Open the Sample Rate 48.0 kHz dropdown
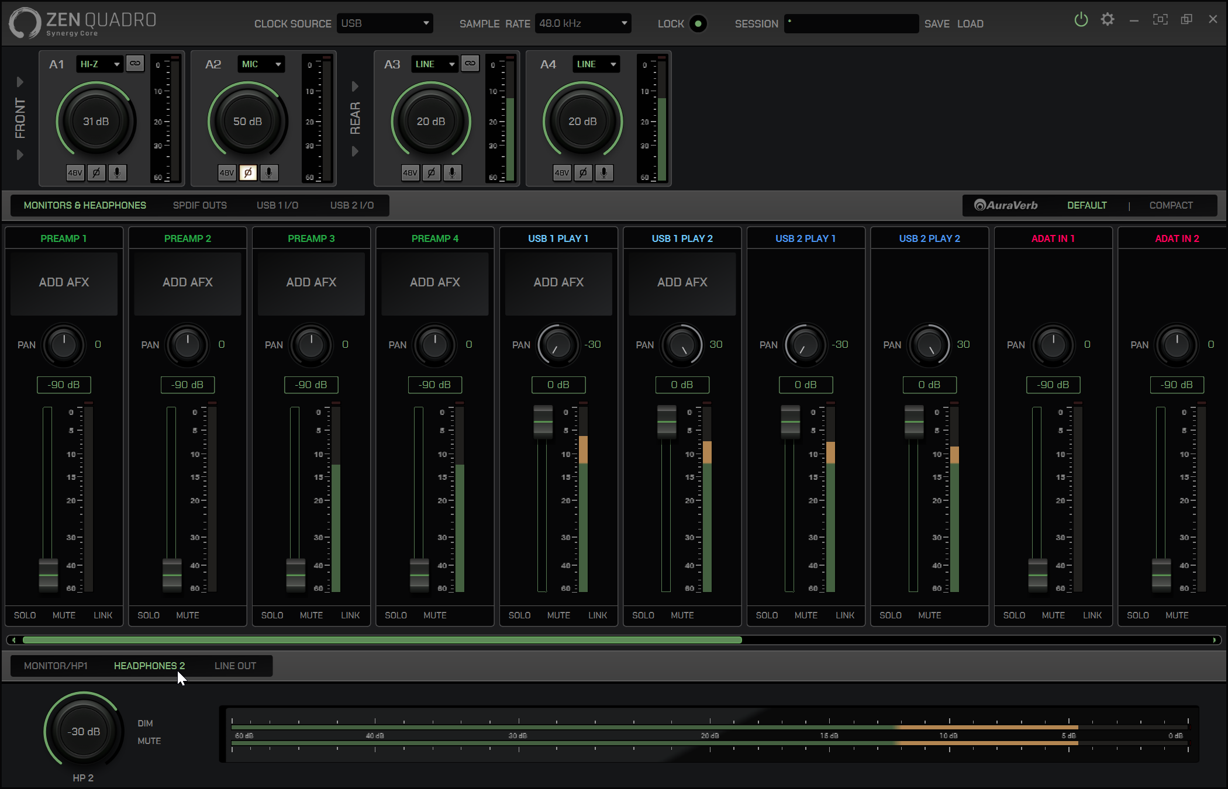The height and width of the screenshot is (789, 1228). [583, 23]
